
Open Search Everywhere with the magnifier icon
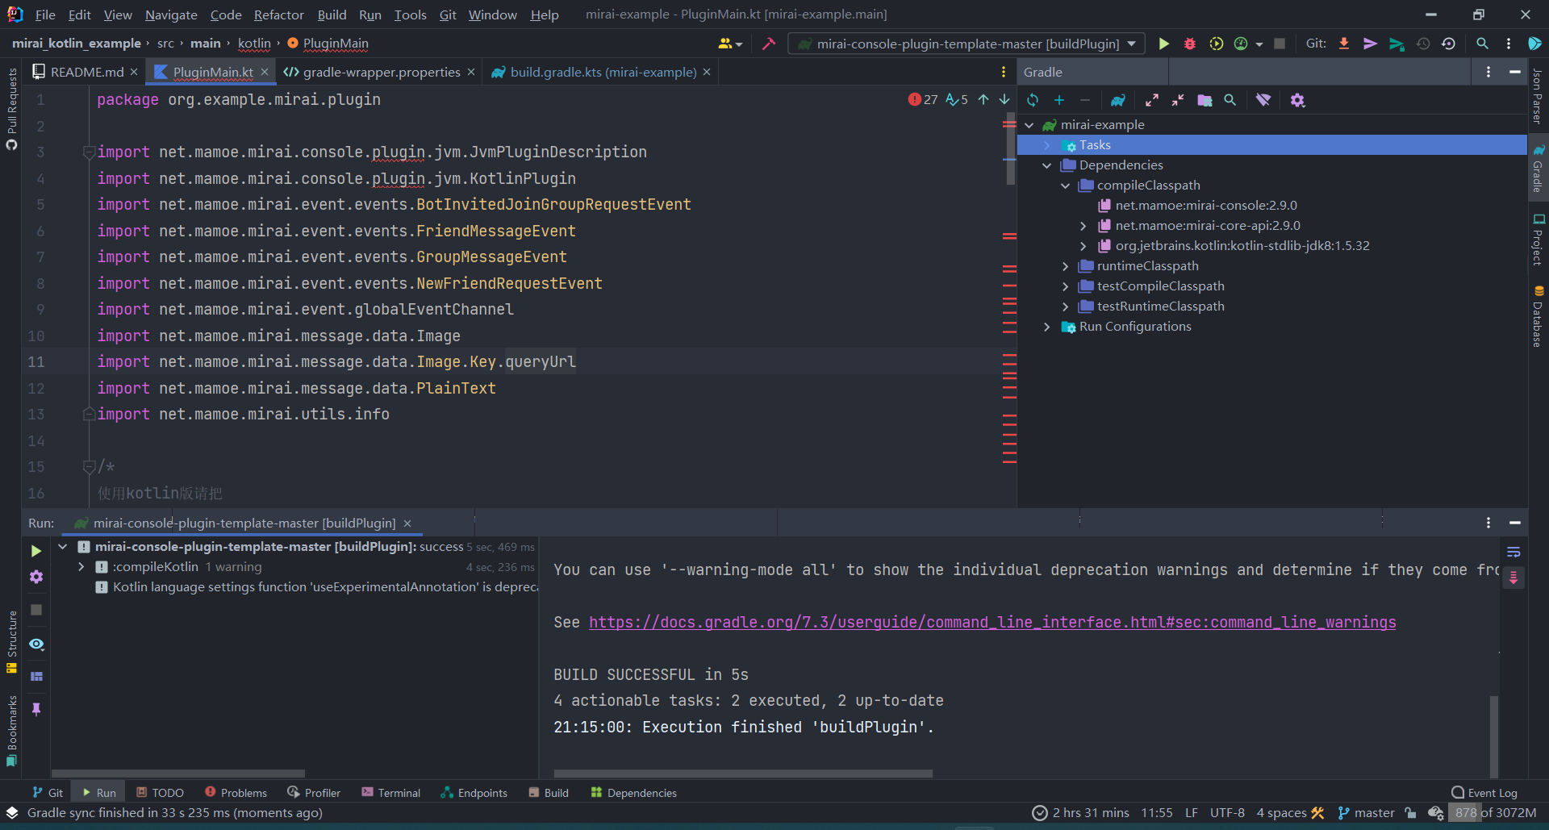click(1482, 44)
